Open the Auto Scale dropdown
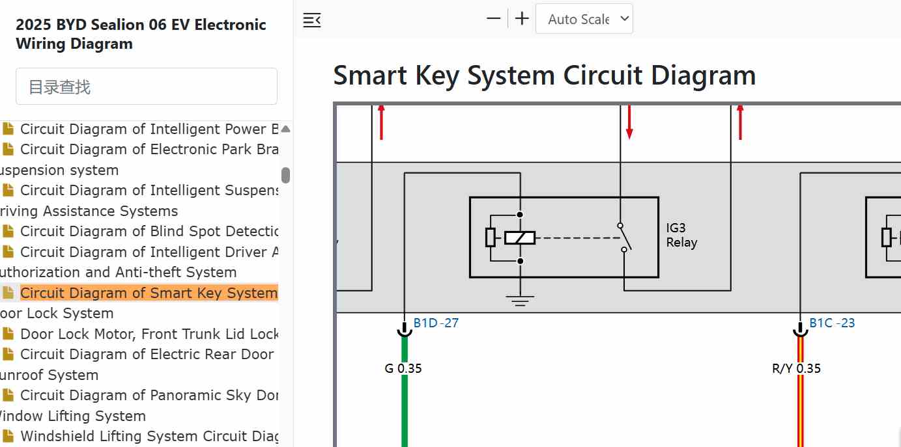 coord(584,19)
